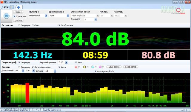The image size is (191, 112).
Task: Add a new tab with plus icon
Action: 19,7
